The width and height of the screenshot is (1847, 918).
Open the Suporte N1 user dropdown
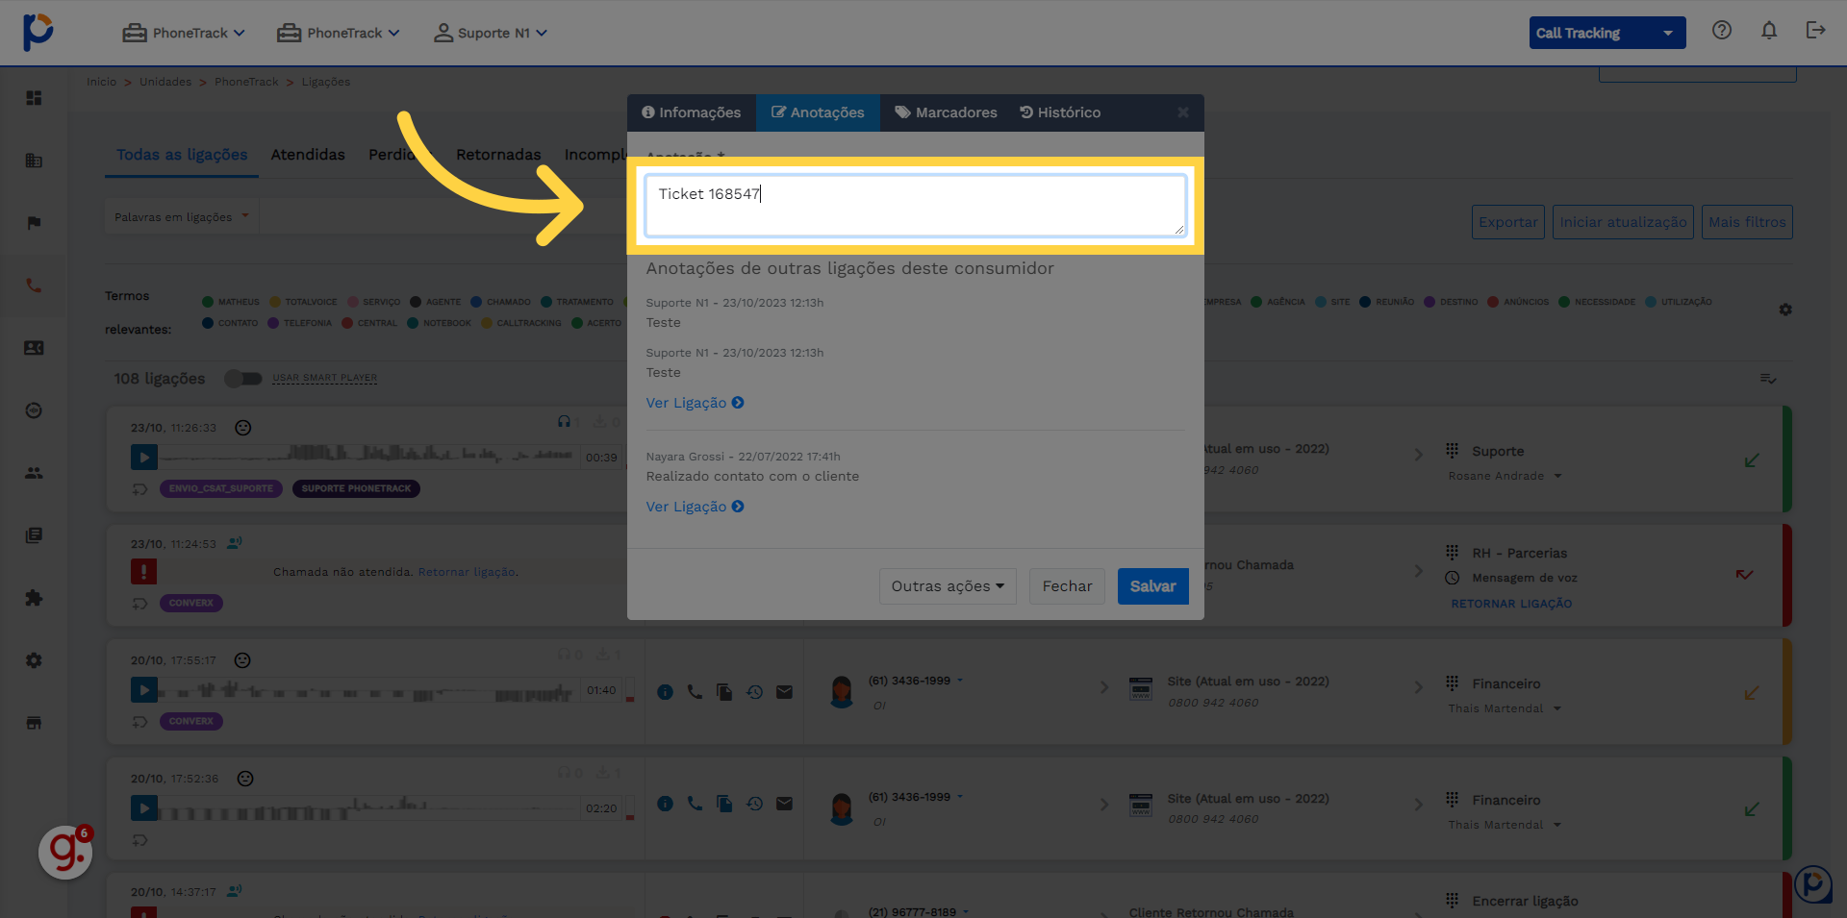click(x=491, y=33)
